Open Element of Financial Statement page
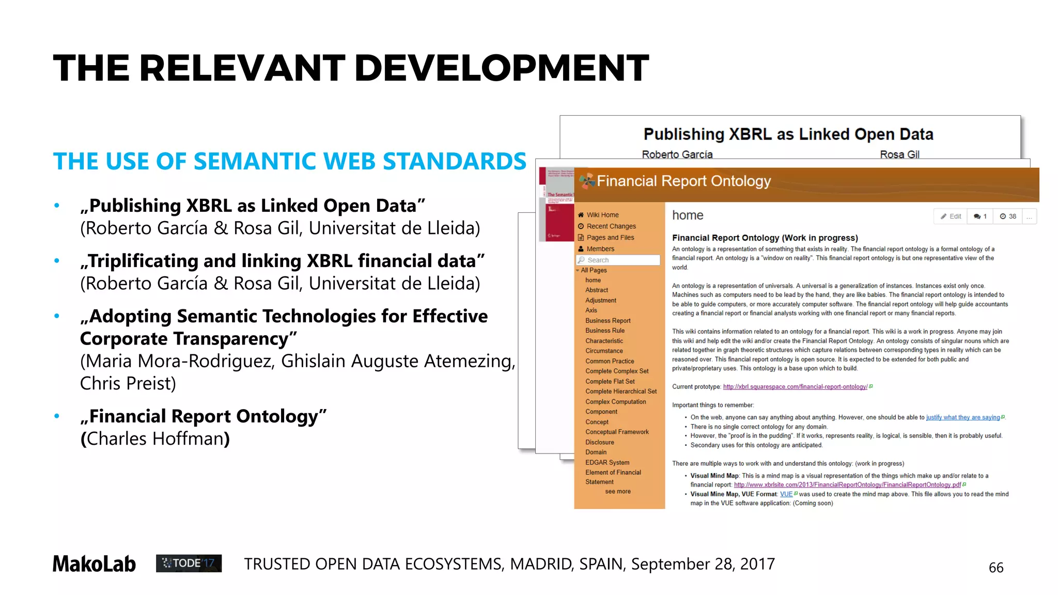The height and width of the screenshot is (595, 1058). click(613, 477)
